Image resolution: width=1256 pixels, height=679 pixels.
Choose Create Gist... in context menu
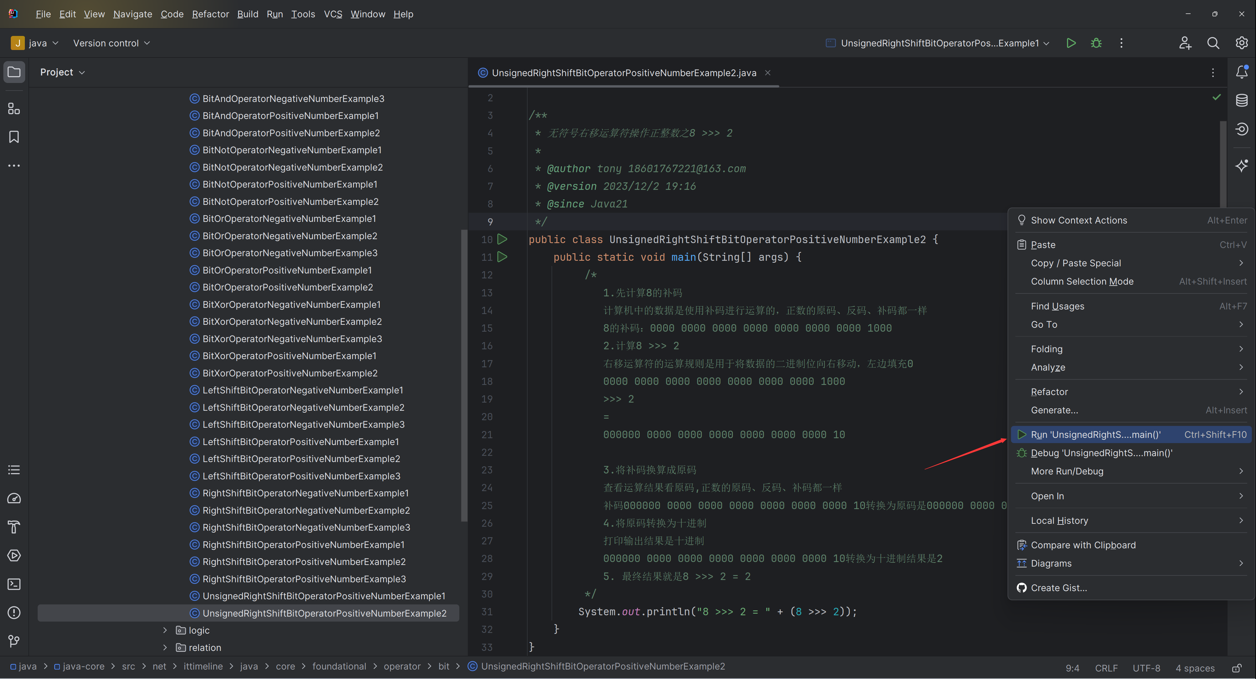(1131, 588)
